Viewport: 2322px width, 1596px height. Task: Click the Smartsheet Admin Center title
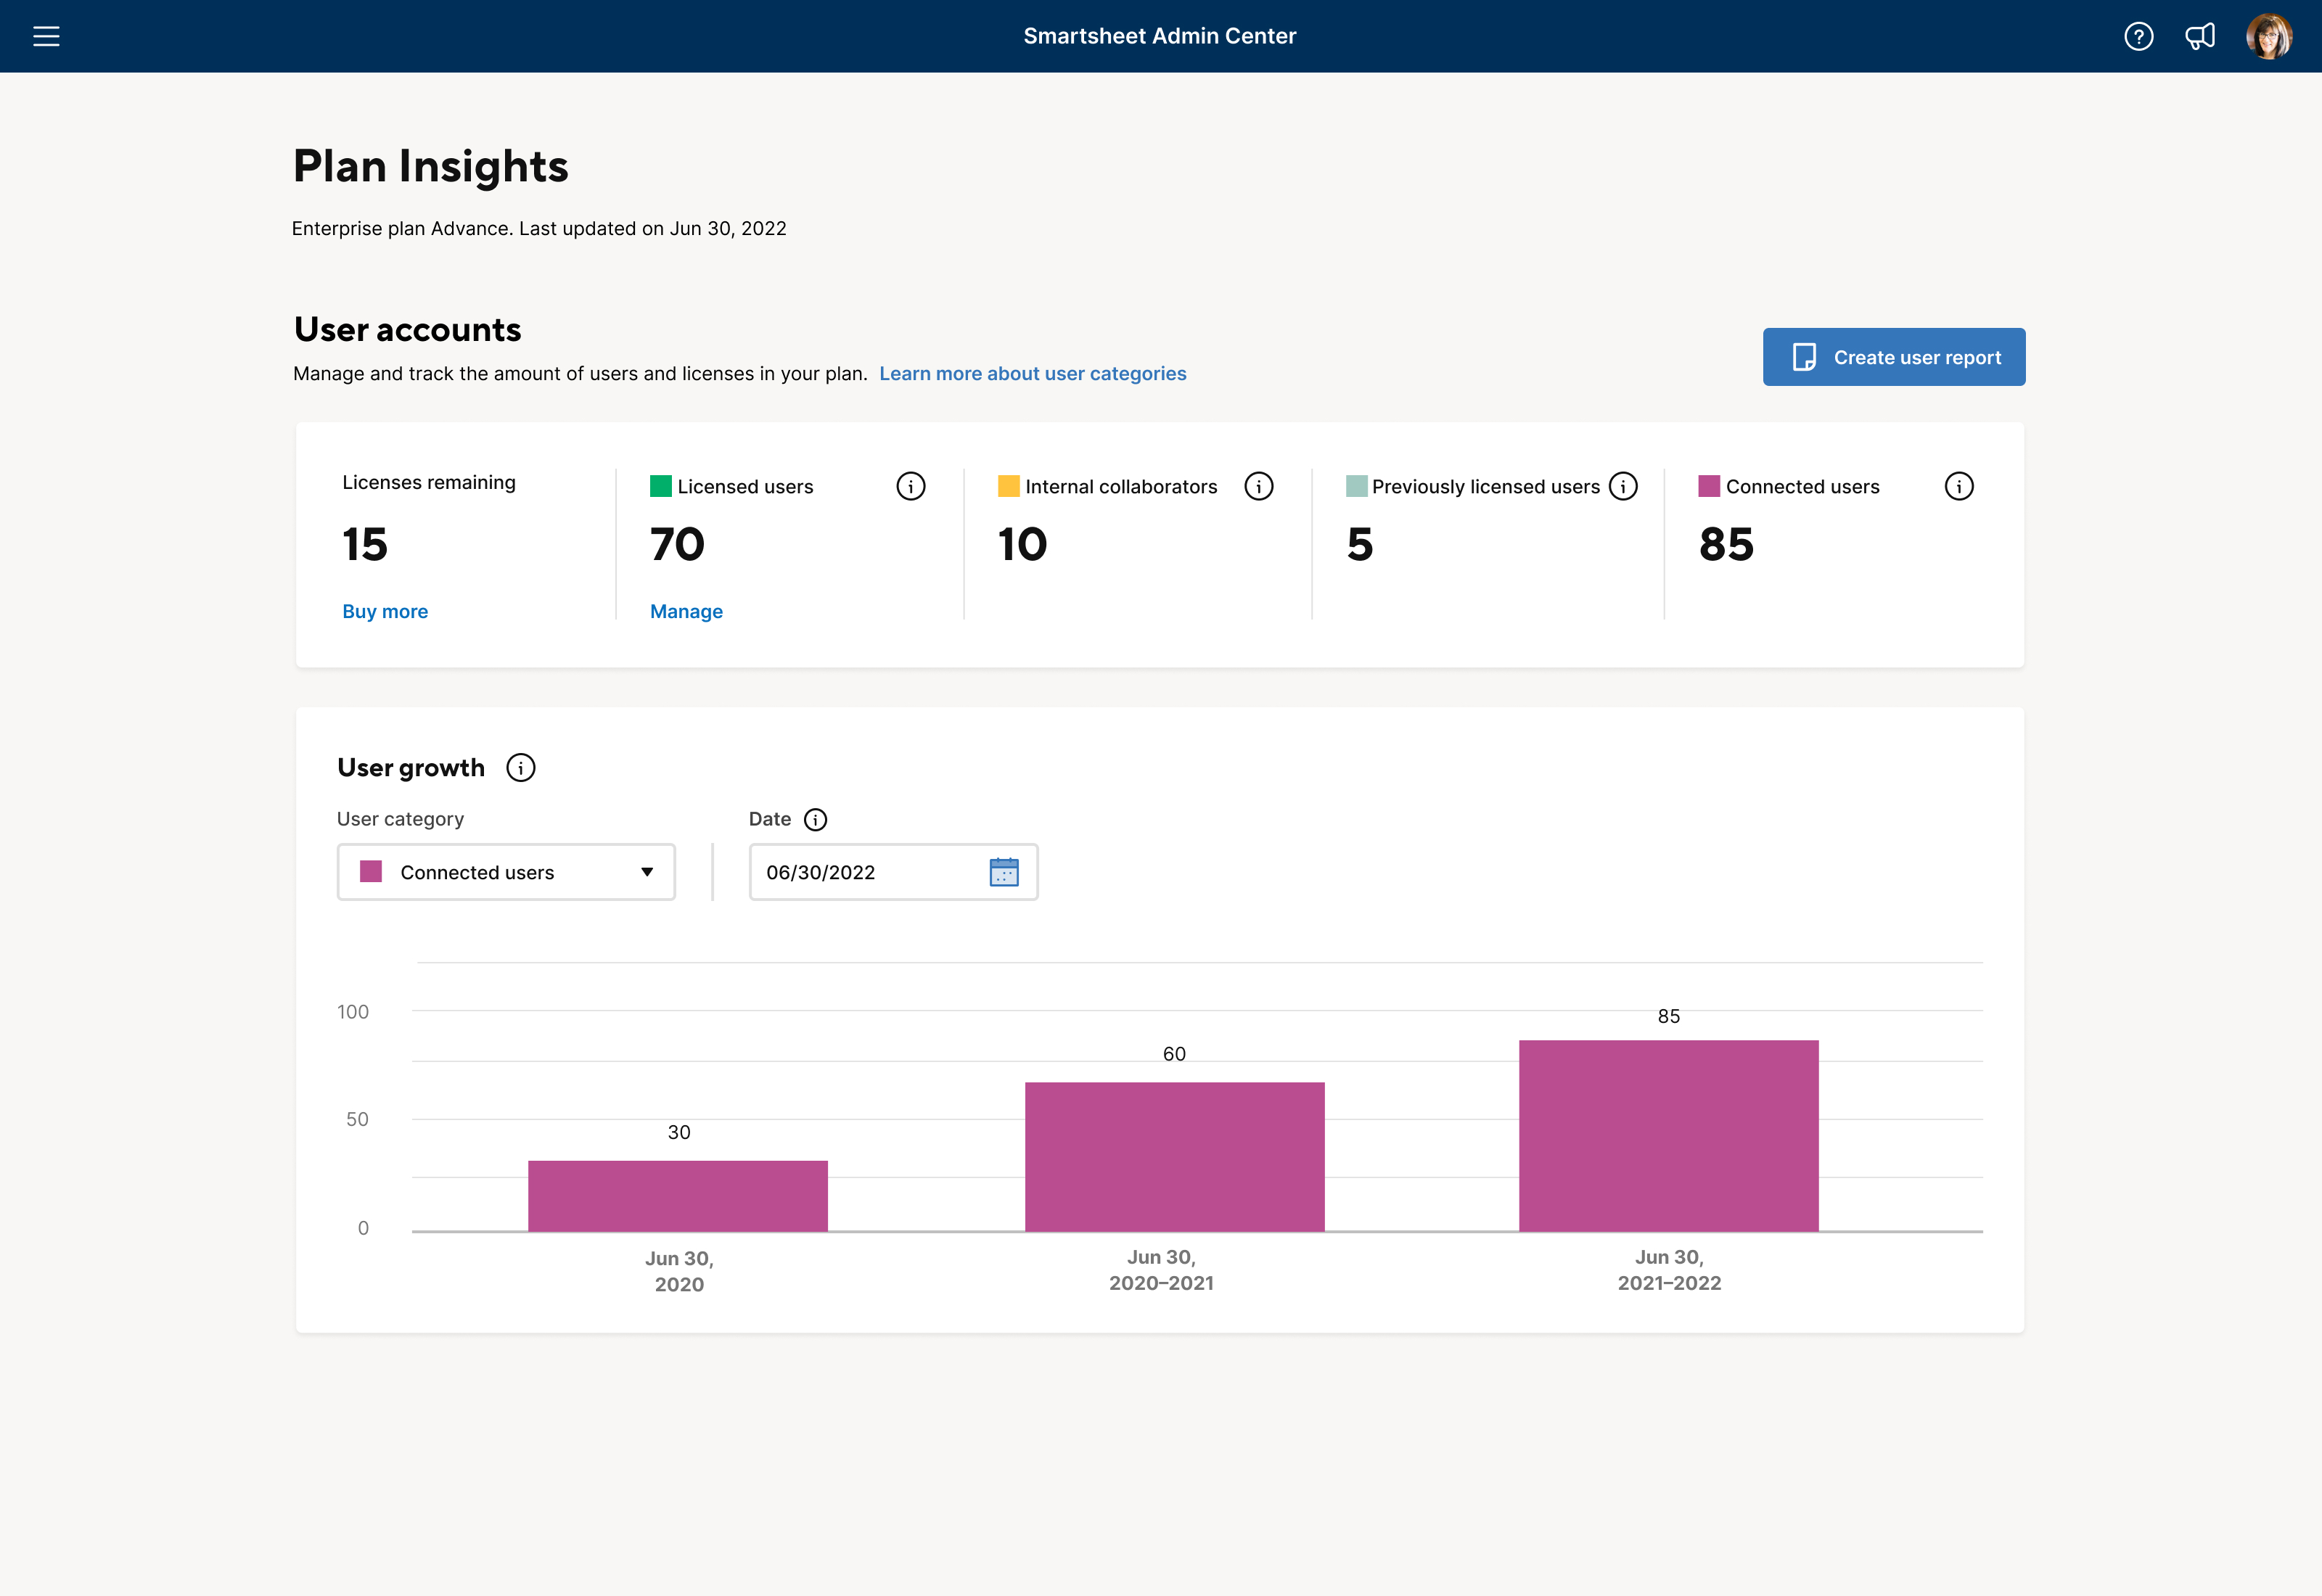point(1160,36)
